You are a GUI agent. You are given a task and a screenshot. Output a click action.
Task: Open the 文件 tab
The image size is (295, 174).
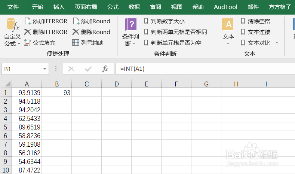[x=13, y=7]
